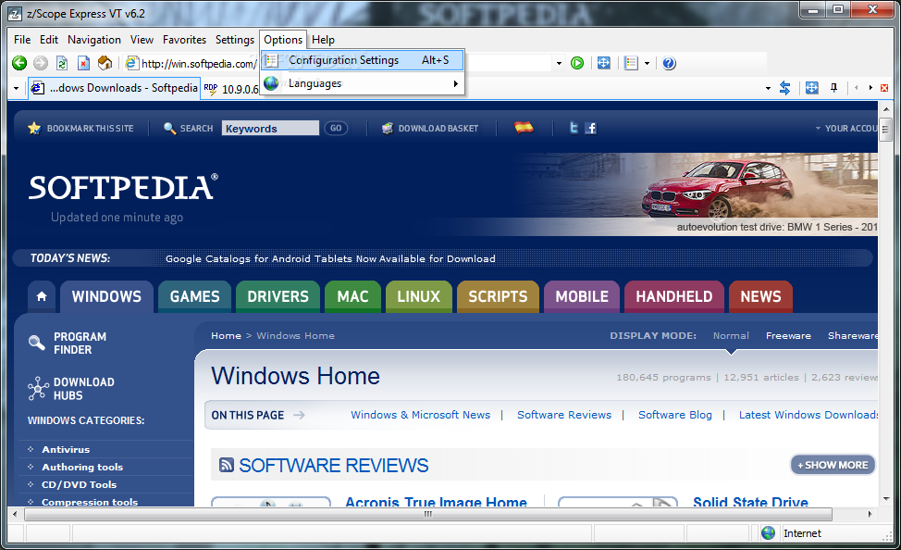Open the Favorites menu
The width and height of the screenshot is (901, 550).
(x=184, y=40)
